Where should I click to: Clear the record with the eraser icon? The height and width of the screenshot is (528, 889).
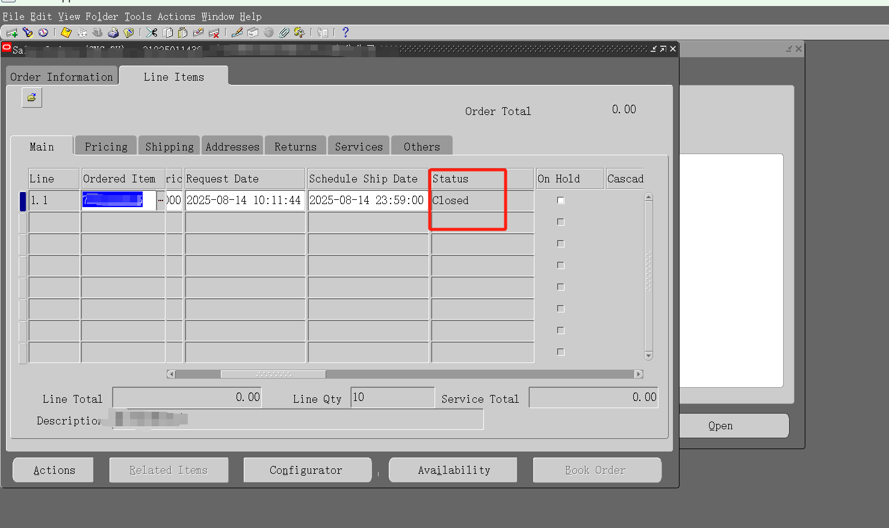click(x=198, y=33)
